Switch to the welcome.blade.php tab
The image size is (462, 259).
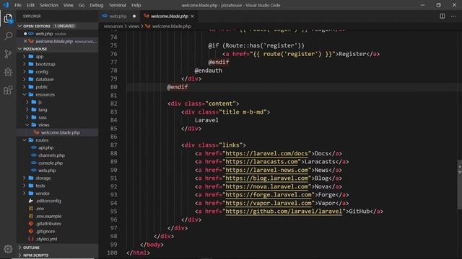tap(170, 16)
